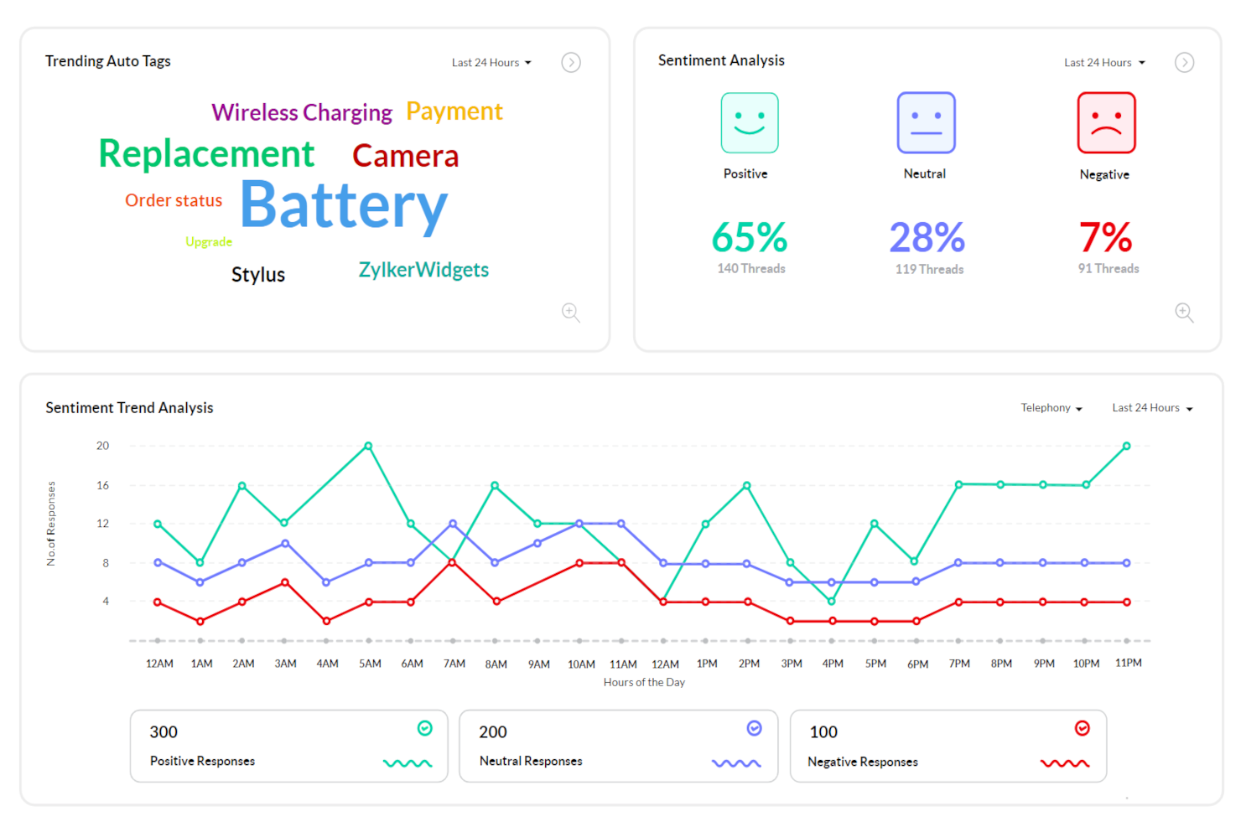Image resolution: width=1241 pixels, height=827 pixels.
Task: Open the Last 24 Hours dropdown on Trending Auto Tags
Action: click(x=491, y=62)
